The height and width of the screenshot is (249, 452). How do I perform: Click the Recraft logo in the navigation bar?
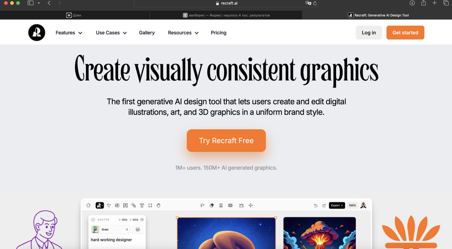[37, 33]
